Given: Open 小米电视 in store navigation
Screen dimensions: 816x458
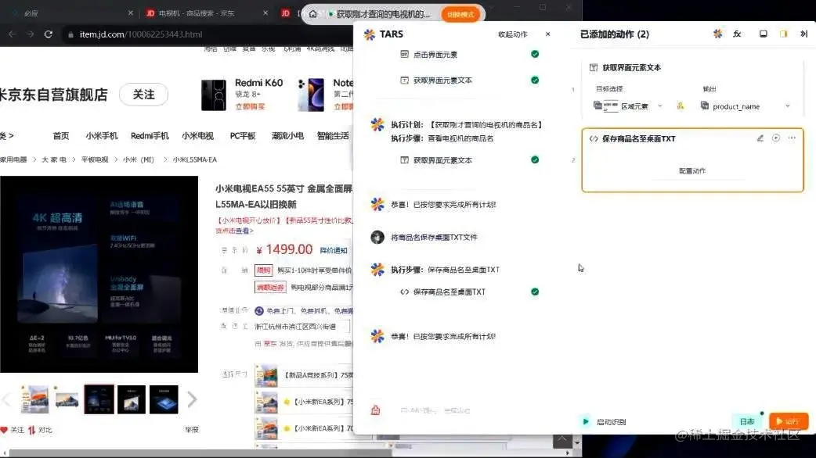Looking at the screenshot, I should pyautogui.click(x=198, y=135).
